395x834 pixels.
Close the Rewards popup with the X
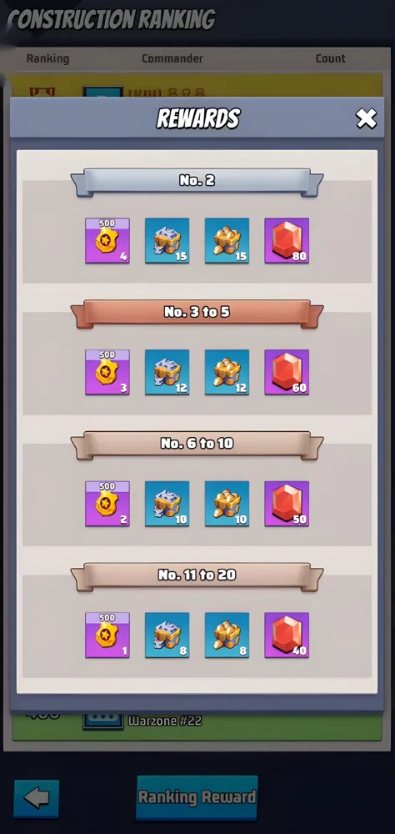pyautogui.click(x=367, y=118)
